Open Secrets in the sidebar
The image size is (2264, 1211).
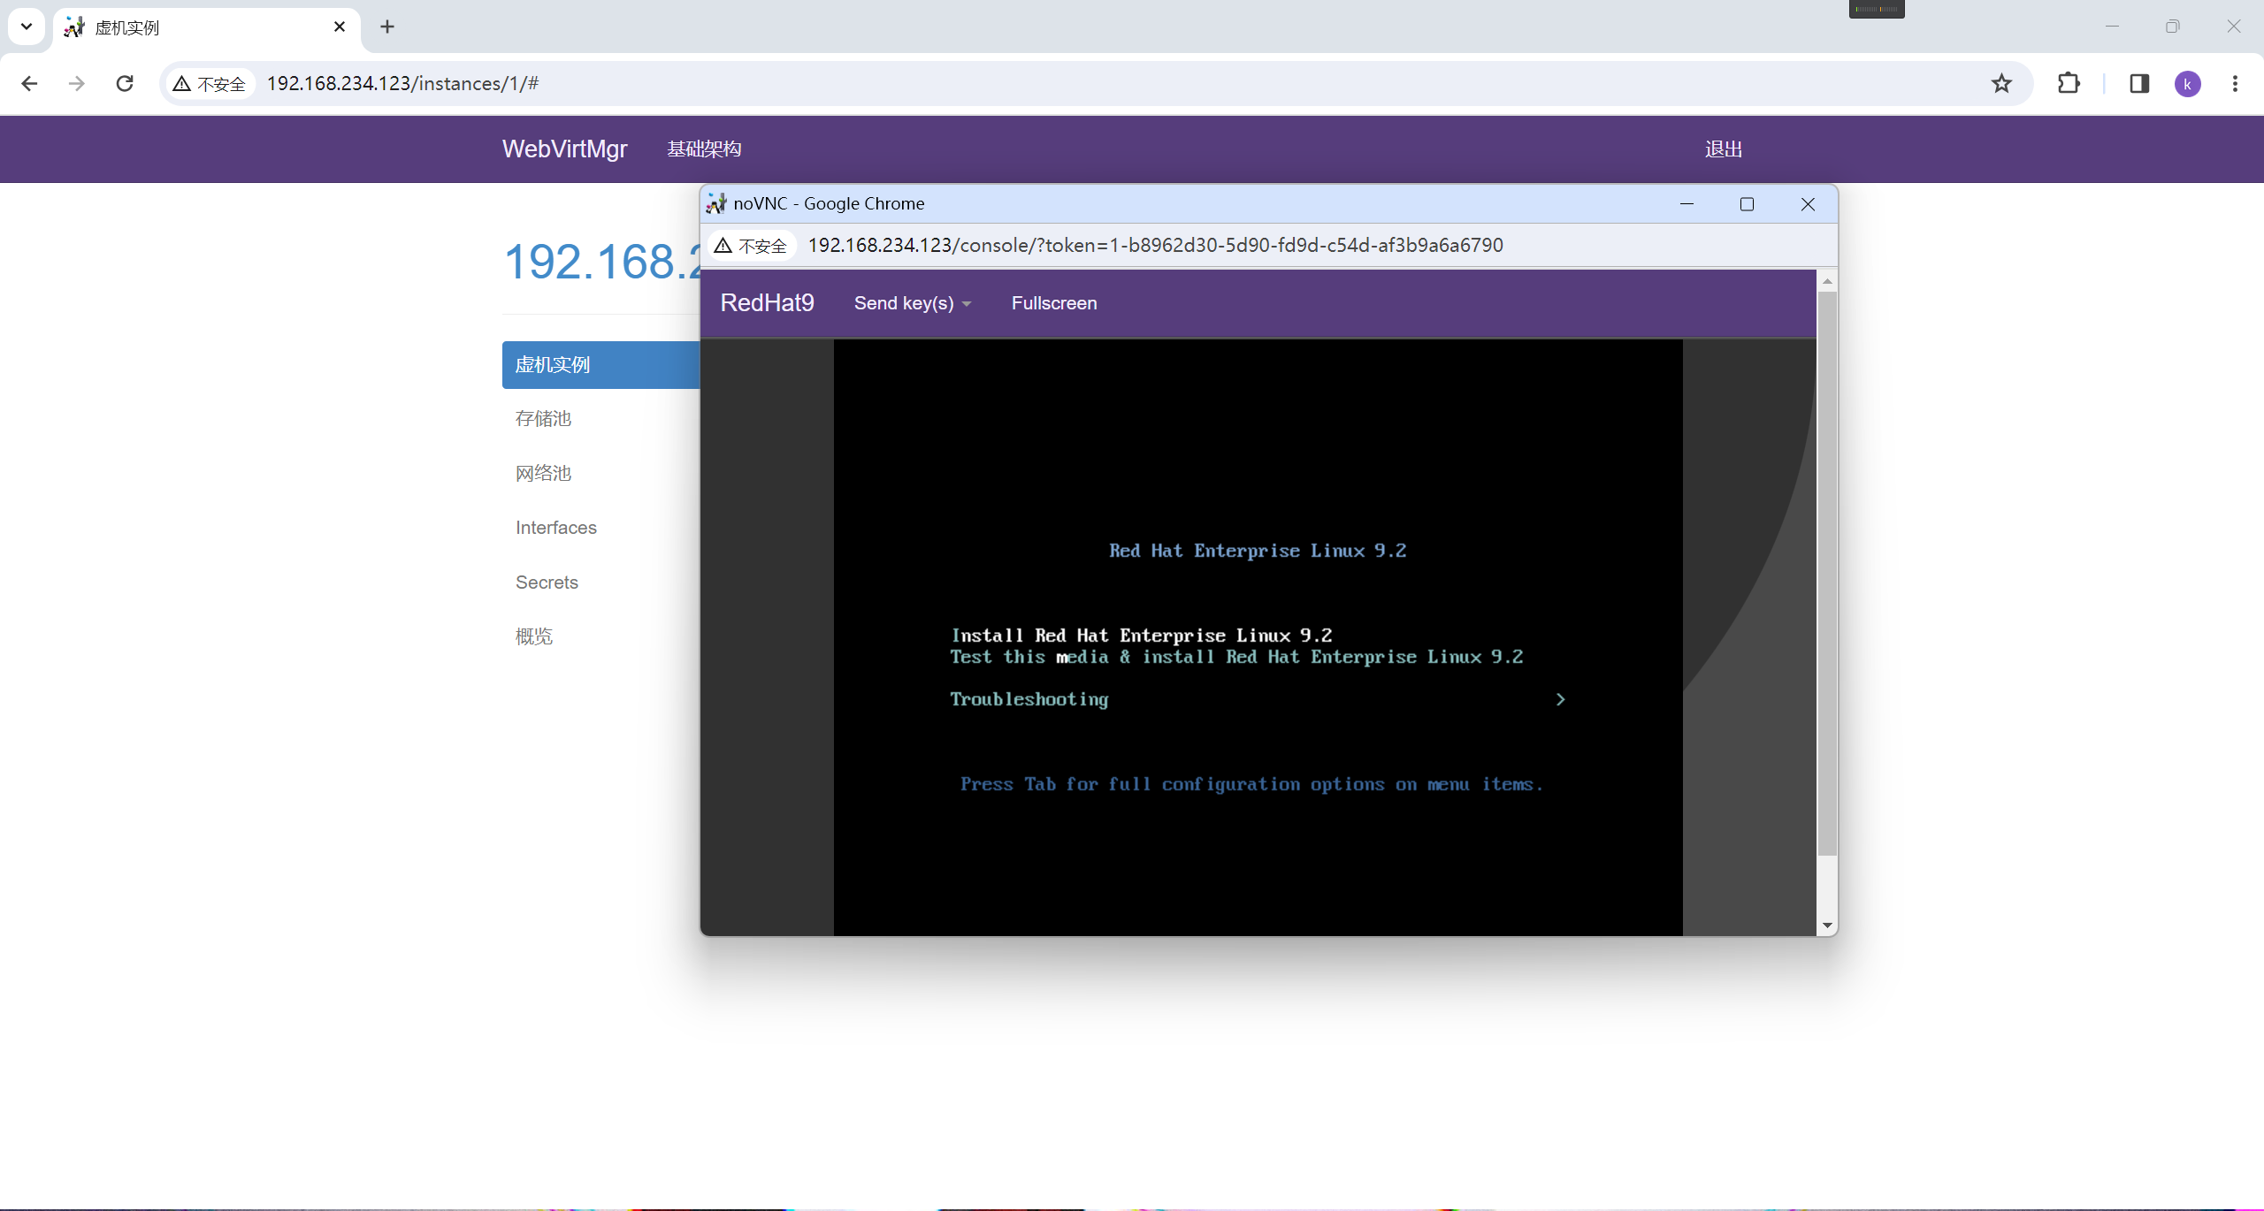coord(547,582)
